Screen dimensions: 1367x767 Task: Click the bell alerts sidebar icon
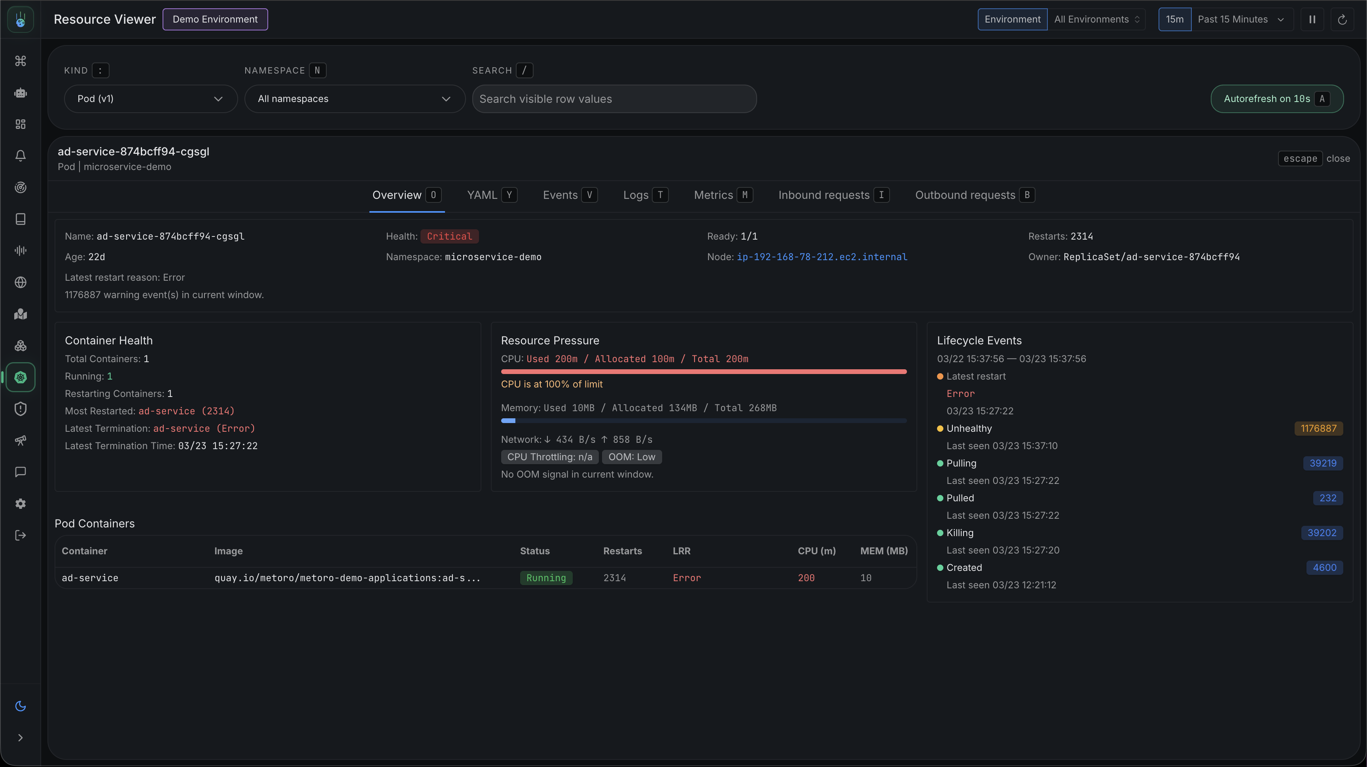(x=20, y=155)
